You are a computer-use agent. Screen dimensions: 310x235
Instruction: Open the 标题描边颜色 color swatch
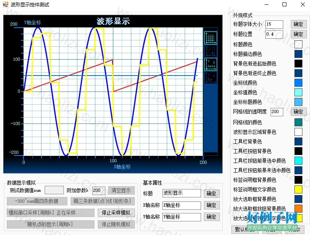(298, 54)
